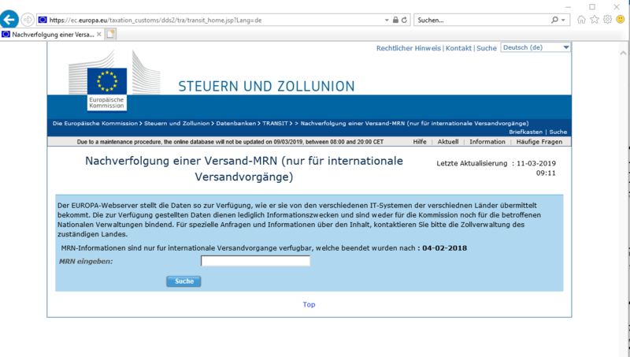Open the Information menu item
The width and height of the screenshot is (630, 357).
click(487, 142)
